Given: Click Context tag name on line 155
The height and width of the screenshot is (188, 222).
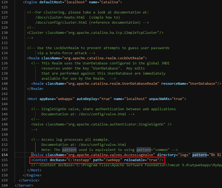Looking at the screenshot, I should (x=40, y=160).
